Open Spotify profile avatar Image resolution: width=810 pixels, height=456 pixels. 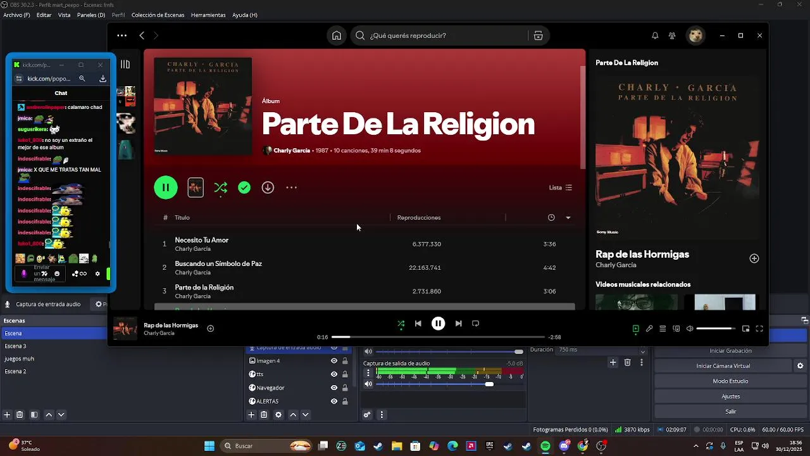(x=696, y=35)
